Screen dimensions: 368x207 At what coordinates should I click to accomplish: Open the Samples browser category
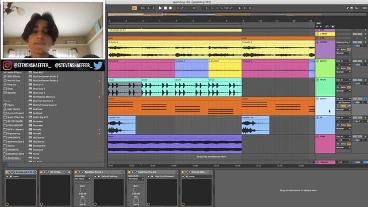click(10, 93)
